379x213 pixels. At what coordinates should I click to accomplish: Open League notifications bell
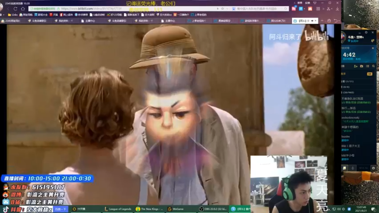click(x=372, y=41)
